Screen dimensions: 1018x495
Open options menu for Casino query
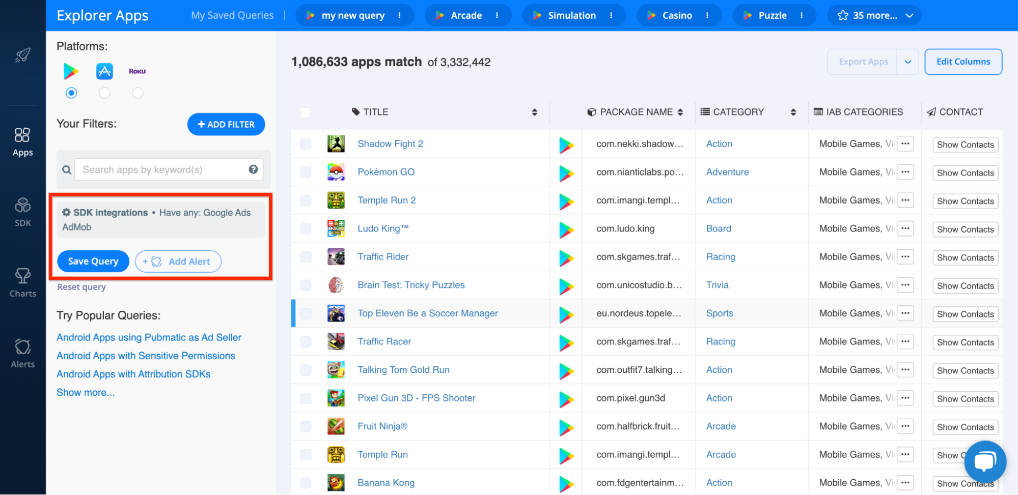(x=707, y=15)
